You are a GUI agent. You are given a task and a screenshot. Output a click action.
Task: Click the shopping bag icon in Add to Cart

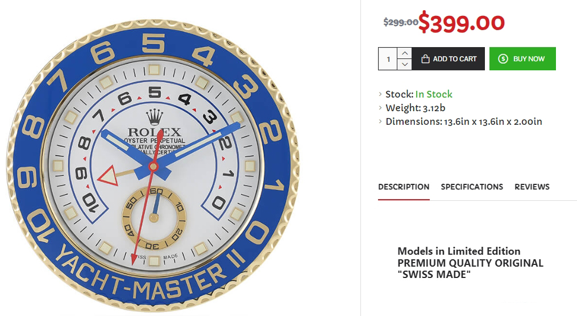tap(425, 59)
